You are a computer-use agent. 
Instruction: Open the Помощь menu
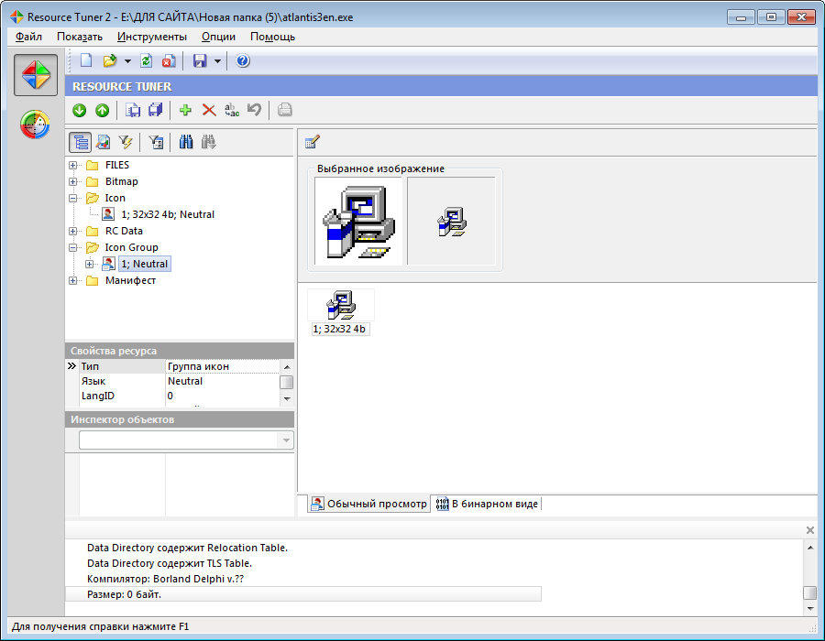(272, 37)
